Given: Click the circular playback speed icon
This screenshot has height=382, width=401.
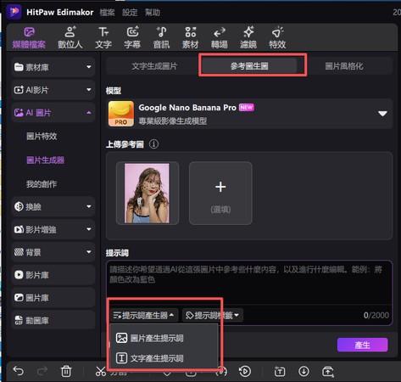Looking at the screenshot, I should pyautogui.click(x=245, y=371).
